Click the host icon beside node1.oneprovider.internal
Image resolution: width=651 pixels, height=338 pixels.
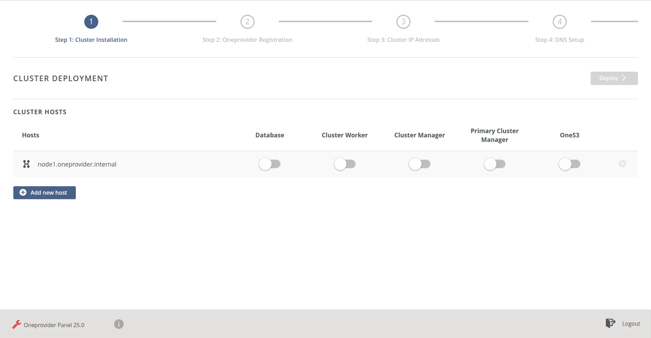pos(26,164)
